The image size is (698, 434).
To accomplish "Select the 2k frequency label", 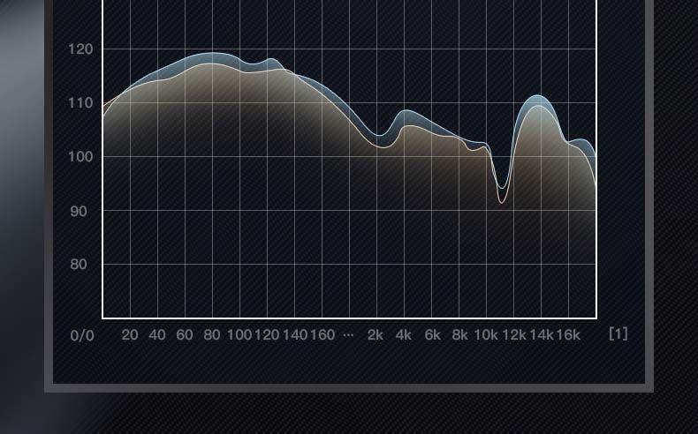I will pos(376,335).
